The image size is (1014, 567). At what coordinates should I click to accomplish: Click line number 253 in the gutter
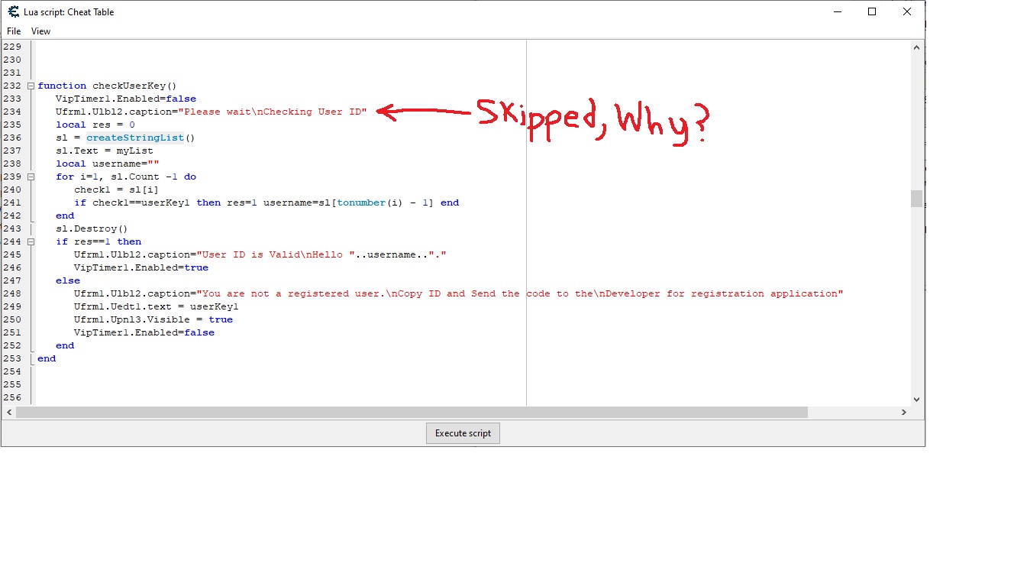pyautogui.click(x=12, y=358)
